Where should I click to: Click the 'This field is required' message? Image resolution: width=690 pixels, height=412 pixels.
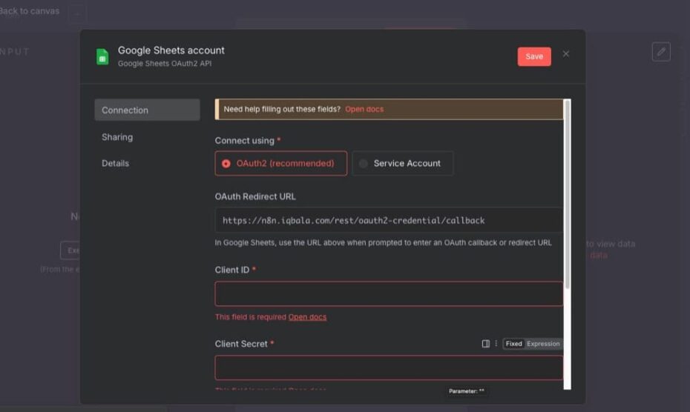coord(250,316)
